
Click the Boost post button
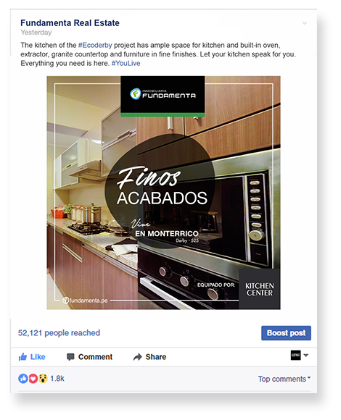pyautogui.click(x=286, y=333)
